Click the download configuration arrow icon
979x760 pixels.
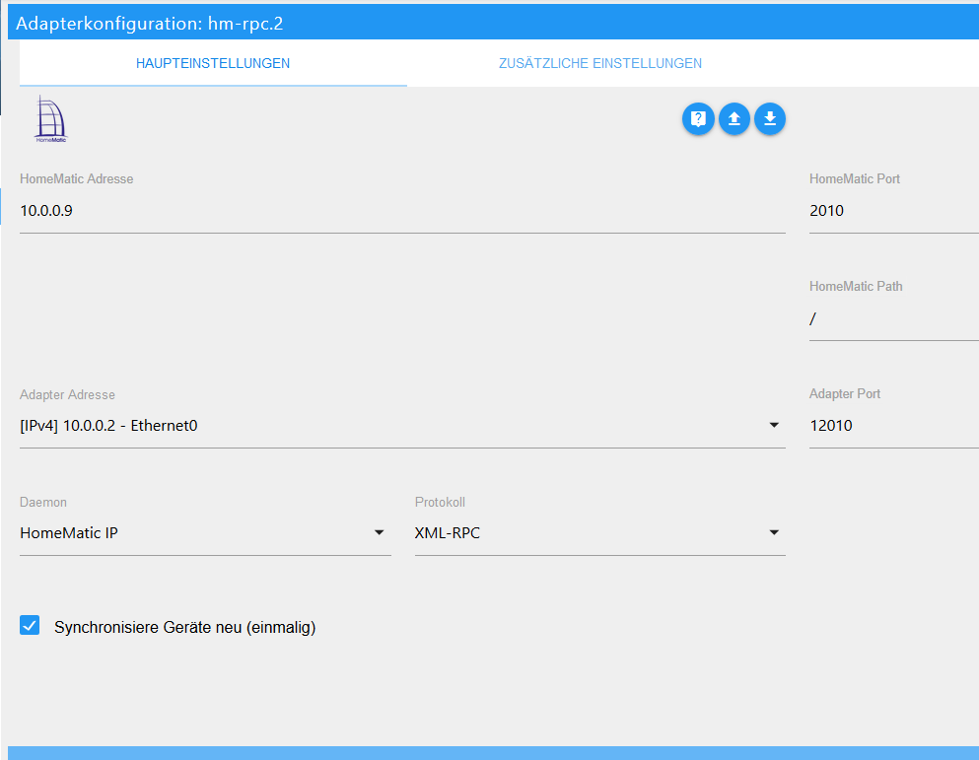pos(770,118)
